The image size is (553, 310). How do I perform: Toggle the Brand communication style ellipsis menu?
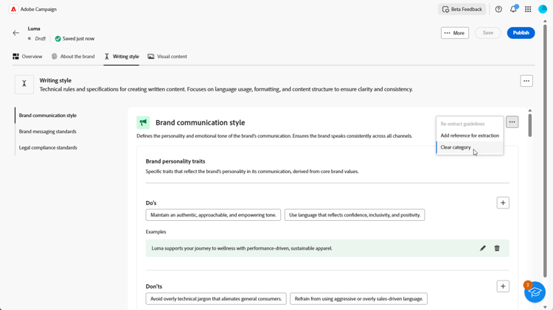pos(512,122)
